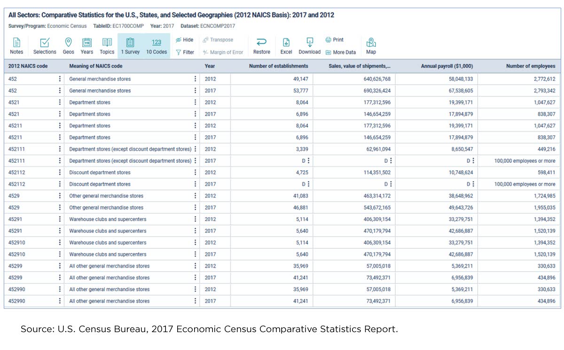This screenshot has width=564, height=350.
Task: Open menu next to D annual payroll for 452112
Action: tap(473, 184)
